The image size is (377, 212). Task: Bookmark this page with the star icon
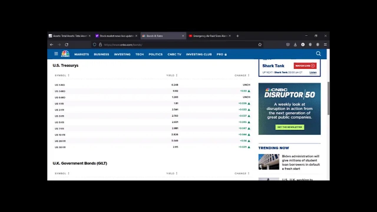pyautogui.click(x=260, y=45)
